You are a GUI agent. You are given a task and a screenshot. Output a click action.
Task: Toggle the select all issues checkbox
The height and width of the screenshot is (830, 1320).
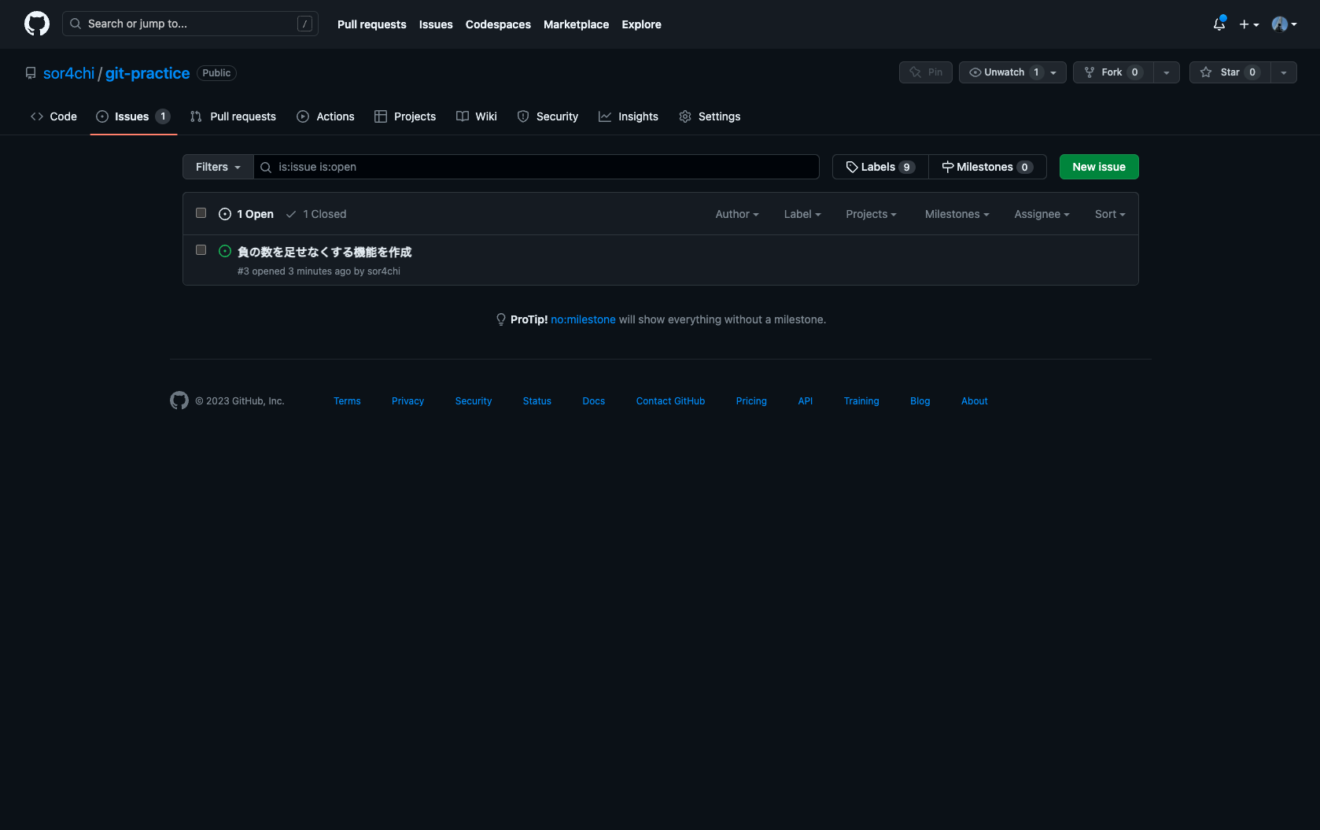point(201,213)
